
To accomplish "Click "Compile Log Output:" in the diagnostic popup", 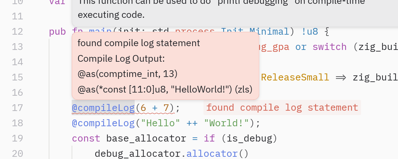I will 121,59.
